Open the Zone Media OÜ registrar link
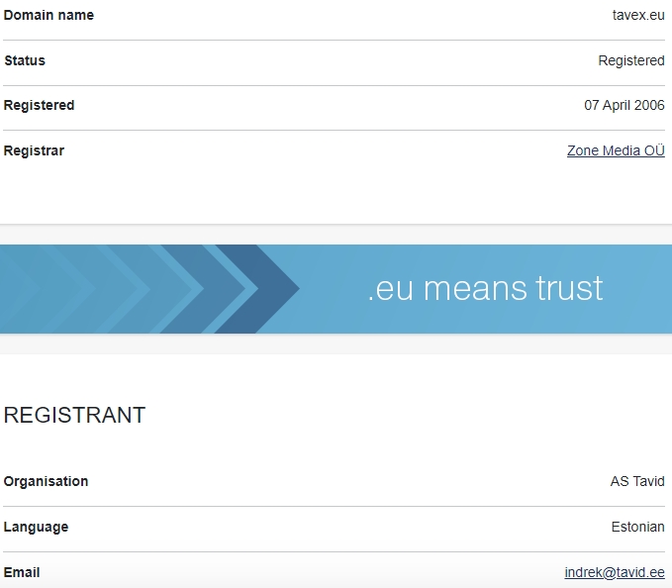This screenshot has height=588, width=672. pyautogui.click(x=616, y=151)
